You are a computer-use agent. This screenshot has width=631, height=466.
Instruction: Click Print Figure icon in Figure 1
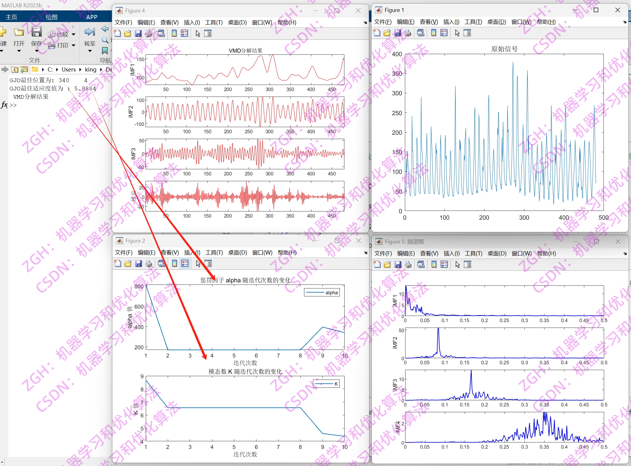(408, 33)
